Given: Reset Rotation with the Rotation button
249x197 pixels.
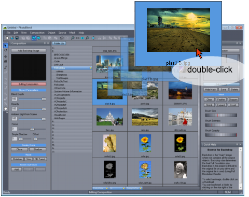Looking at the screenshot, I should click(18, 159).
